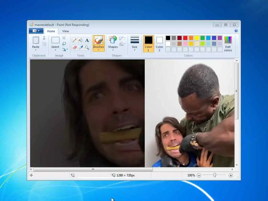Maximize the Paint window
This screenshot has height=201, width=268.
226,25
